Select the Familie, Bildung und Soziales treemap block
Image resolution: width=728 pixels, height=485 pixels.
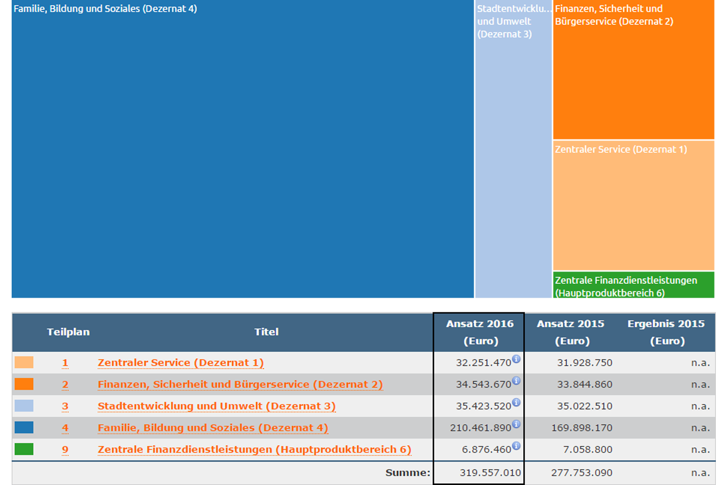pyautogui.click(x=243, y=149)
